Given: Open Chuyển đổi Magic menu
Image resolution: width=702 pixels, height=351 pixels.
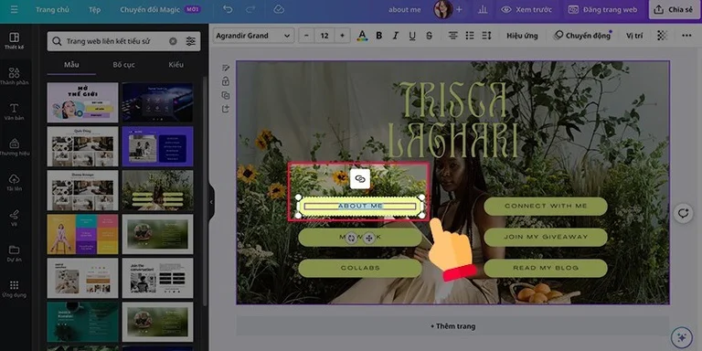Looking at the screenshot, I should pos(160,9).
